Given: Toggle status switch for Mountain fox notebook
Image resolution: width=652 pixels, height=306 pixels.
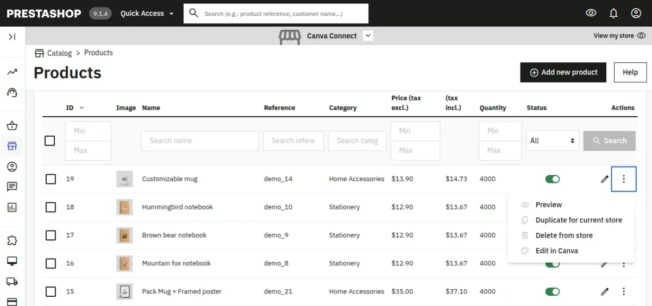Looking at the screenshot, I should tap(553, 264).
